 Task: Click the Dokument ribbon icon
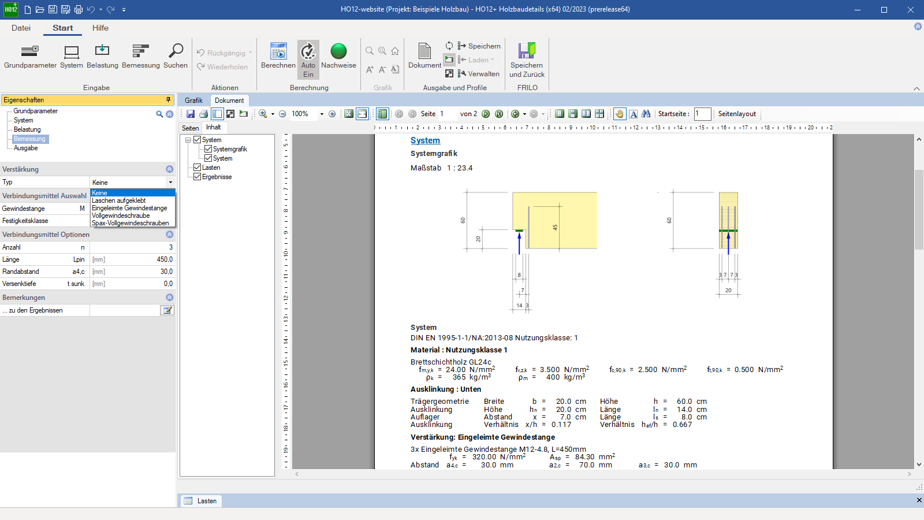(424, 57)
